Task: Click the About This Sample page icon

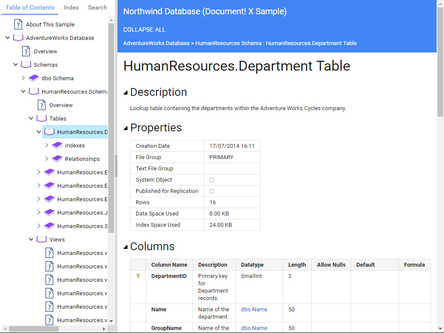Action: (18, 24)
